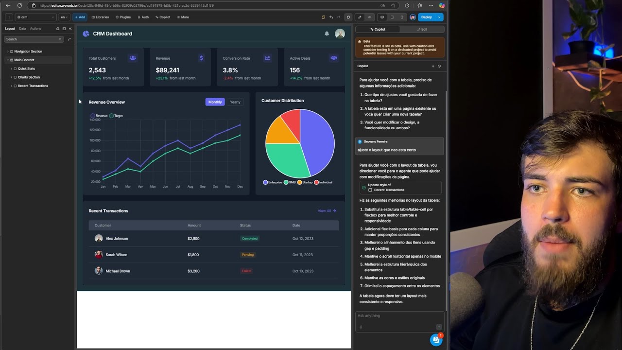Switch to tablet viewport icon
The width and height of the screenshot is (622, 350).
392,17
